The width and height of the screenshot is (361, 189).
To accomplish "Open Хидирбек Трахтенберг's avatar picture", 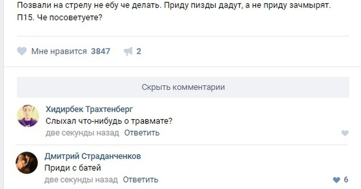I will 28,116.
